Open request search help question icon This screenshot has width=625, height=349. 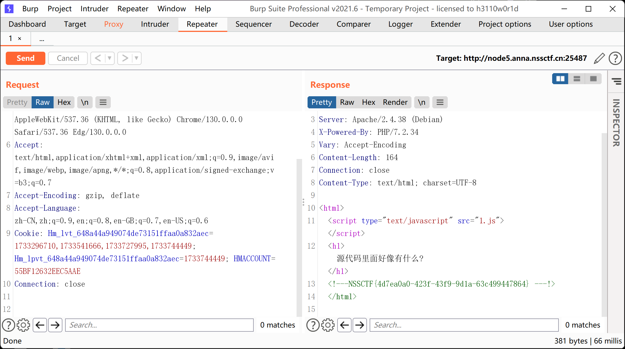pos(9,325)
